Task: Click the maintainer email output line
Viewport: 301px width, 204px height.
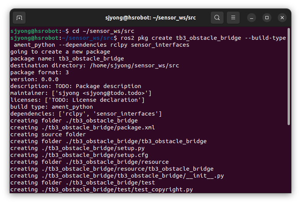Action: (81, 93)
